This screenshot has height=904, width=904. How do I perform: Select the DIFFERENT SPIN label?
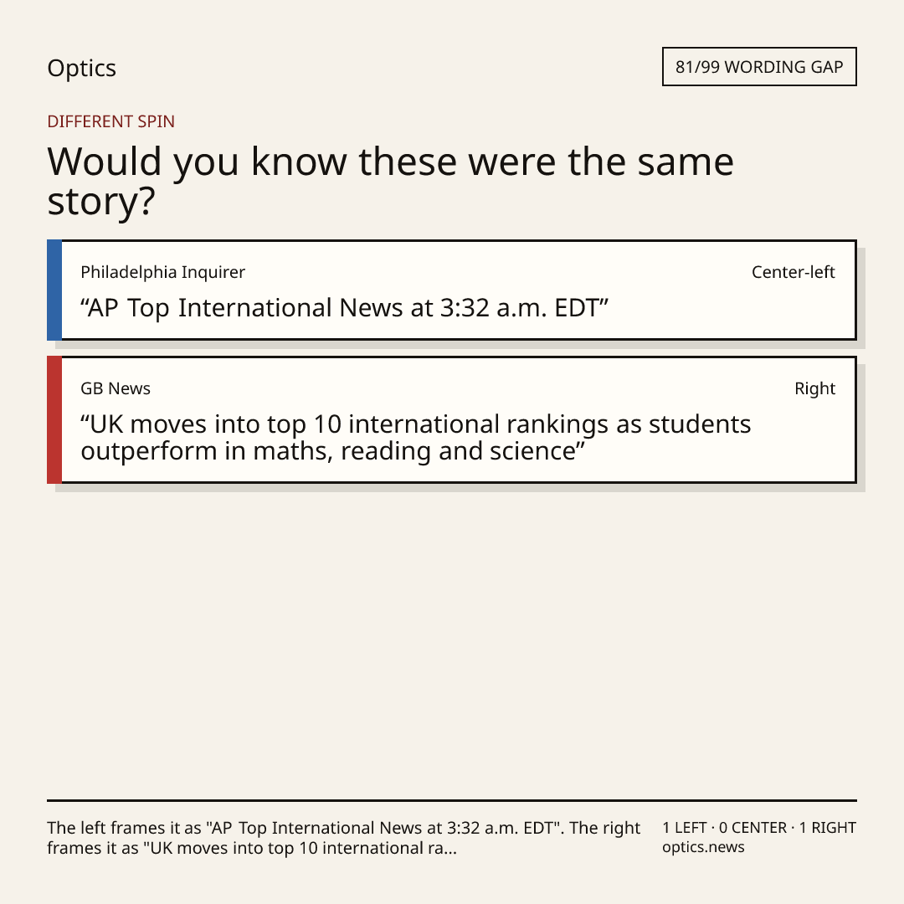point(110,121)
